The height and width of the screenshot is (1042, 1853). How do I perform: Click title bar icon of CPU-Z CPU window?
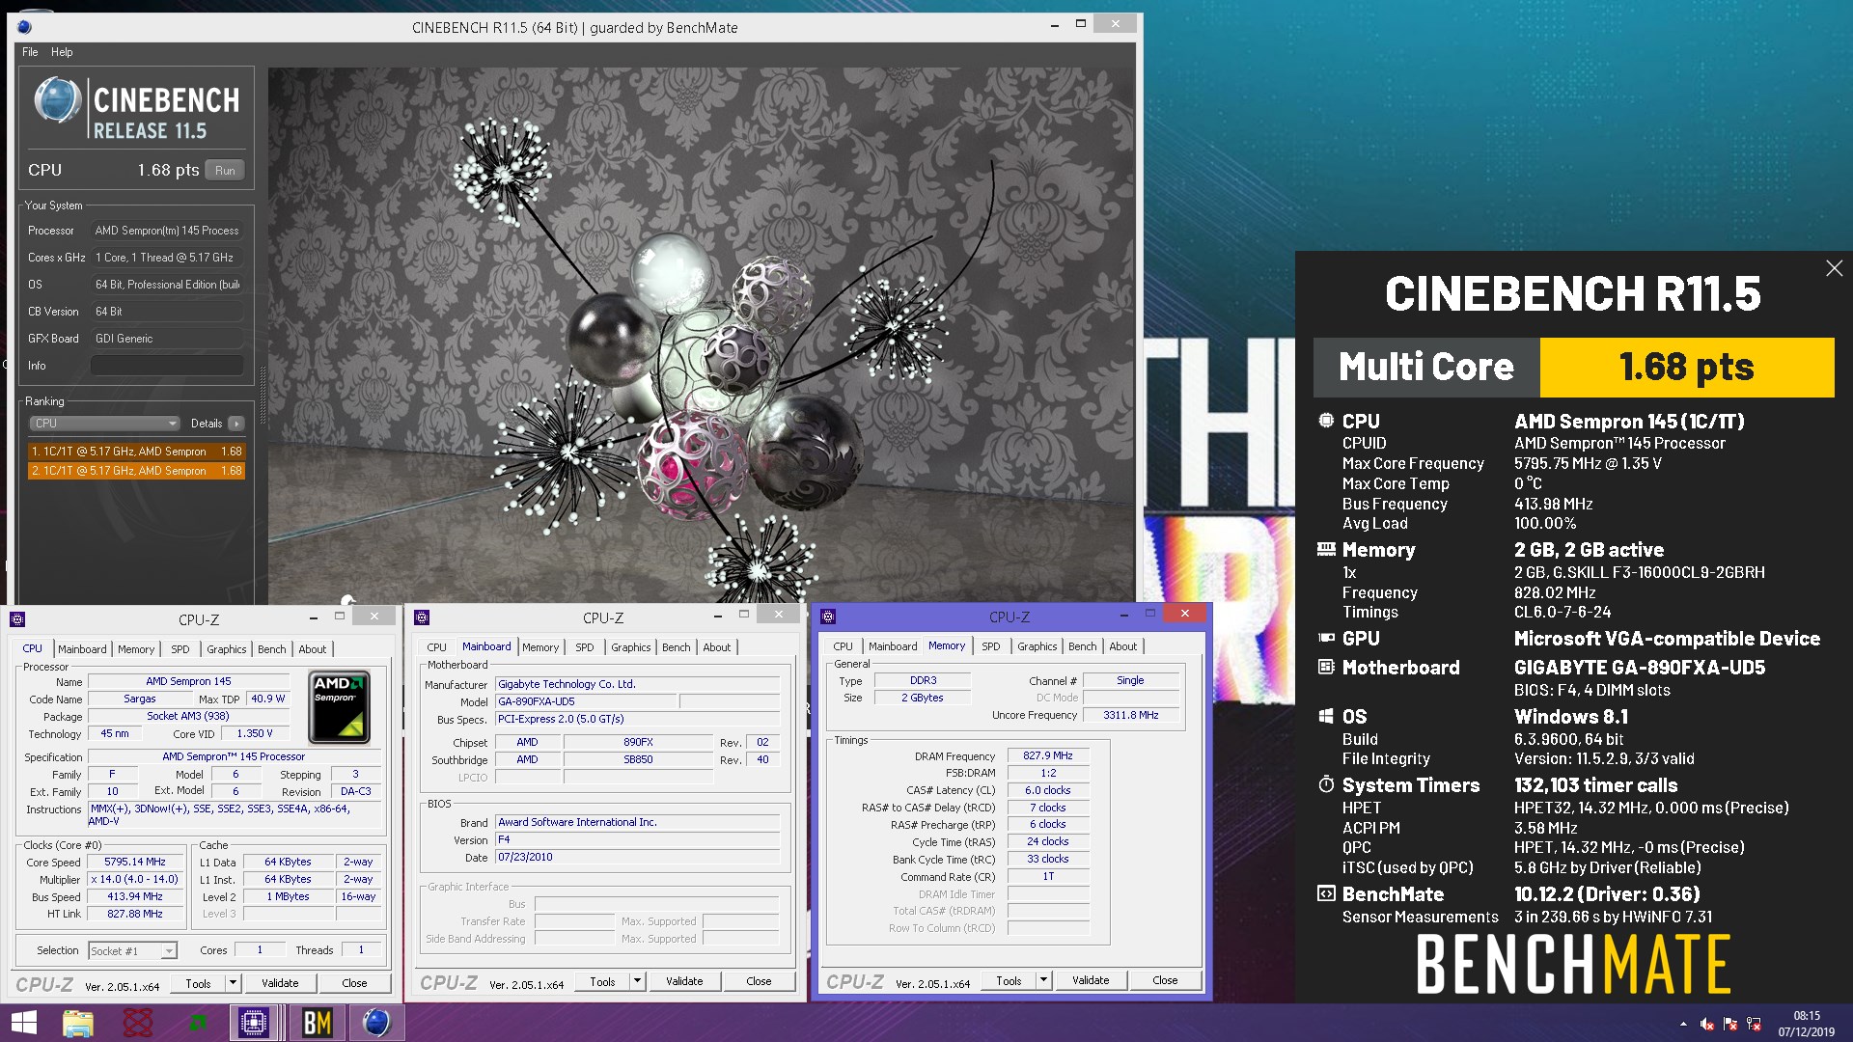[x=17, y=619]
